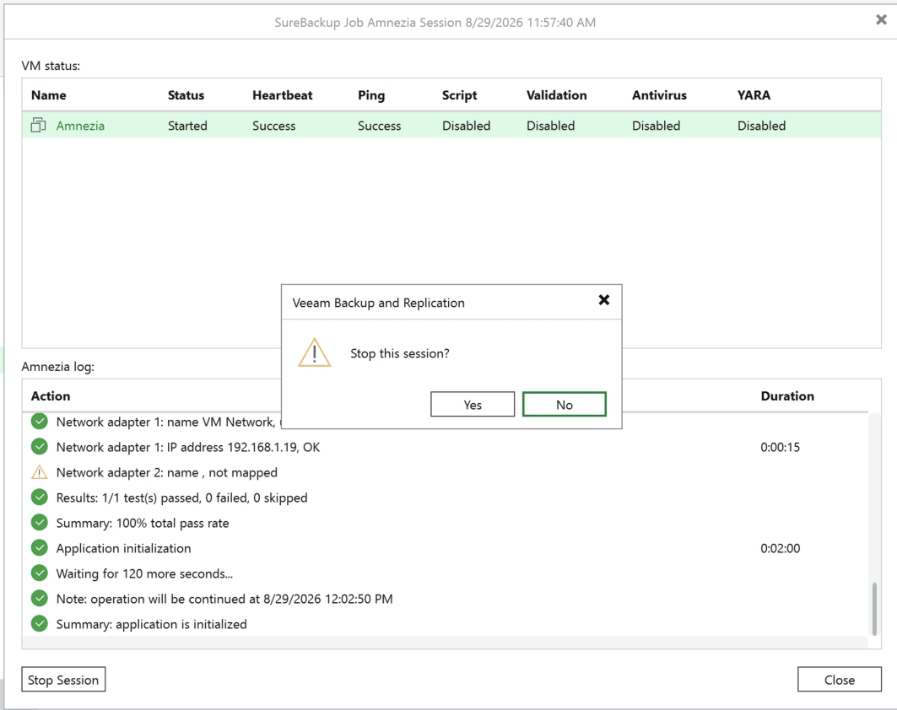Select log row 'Results: 1/1 test(s) passed'
This screenshot has width=897, height=710.
(x=445, y=498)
